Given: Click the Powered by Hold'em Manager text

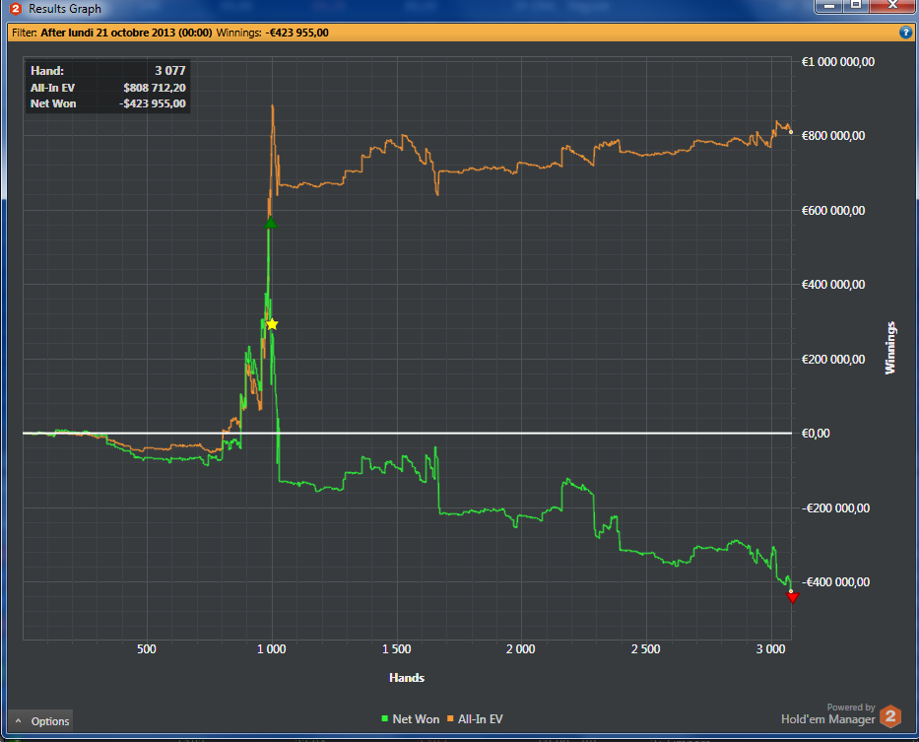Looking at the screenshot, I should point(828,713).
